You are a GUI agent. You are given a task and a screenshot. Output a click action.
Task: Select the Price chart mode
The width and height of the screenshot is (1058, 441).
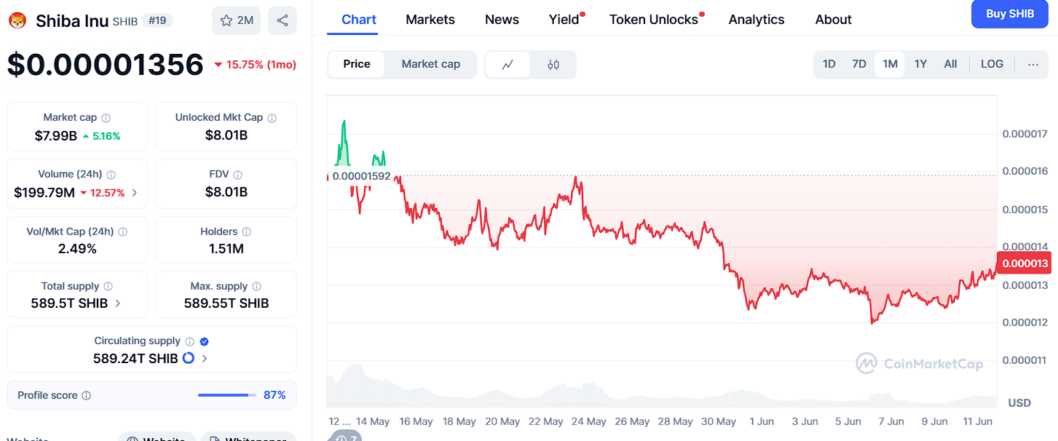click(357, 64)
